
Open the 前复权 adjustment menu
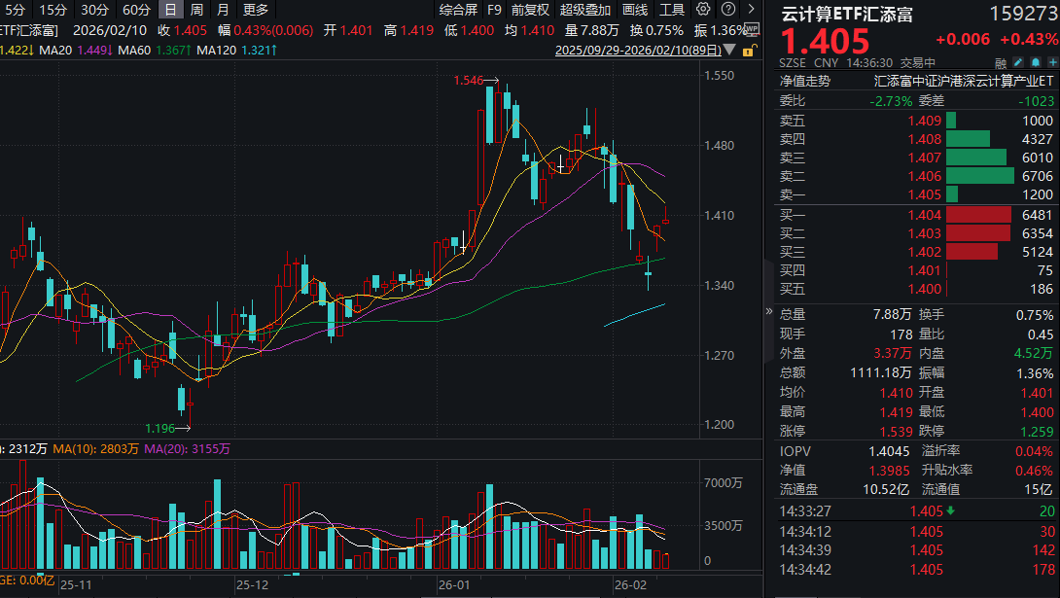tap(530, 10)
